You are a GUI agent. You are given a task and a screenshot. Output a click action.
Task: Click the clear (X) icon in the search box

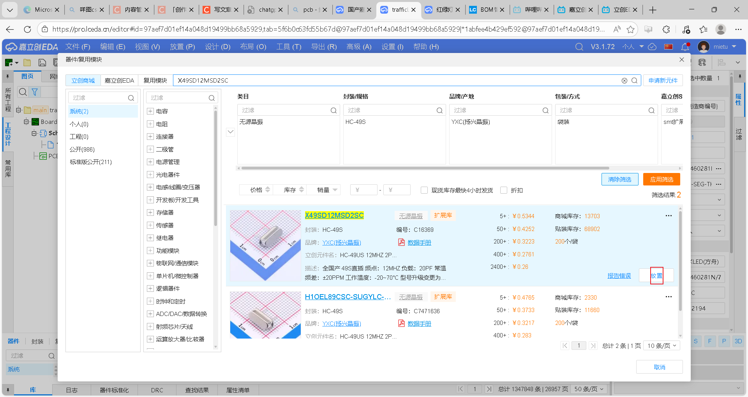pyautogui.click(x=625, y=80)
